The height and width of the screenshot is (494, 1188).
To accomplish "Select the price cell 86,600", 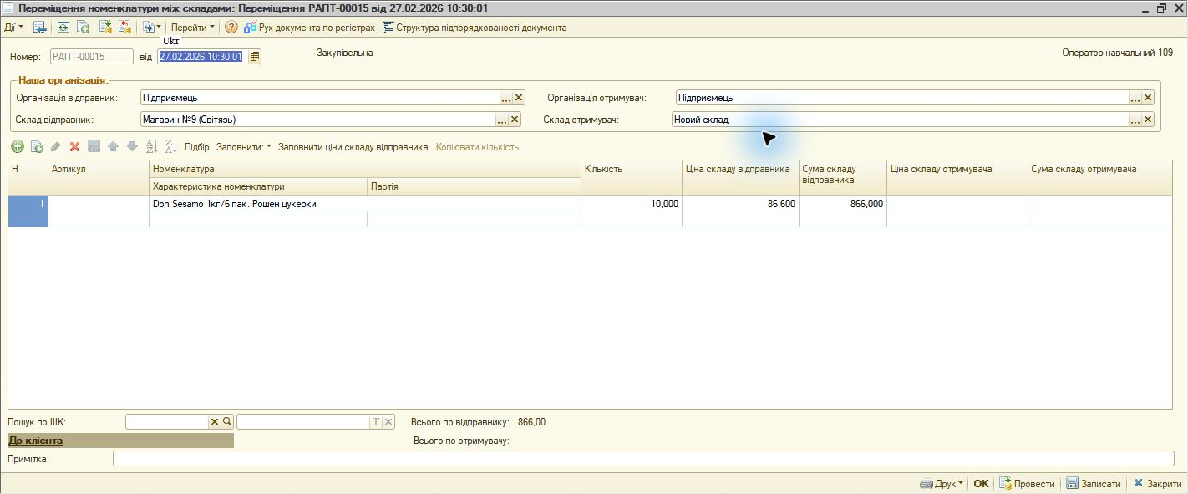I will click(x=740, y=211).
